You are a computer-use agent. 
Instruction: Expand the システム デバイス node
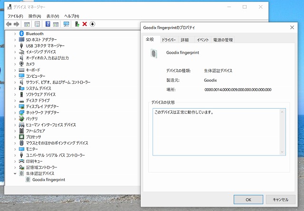(x=15, y=88)
